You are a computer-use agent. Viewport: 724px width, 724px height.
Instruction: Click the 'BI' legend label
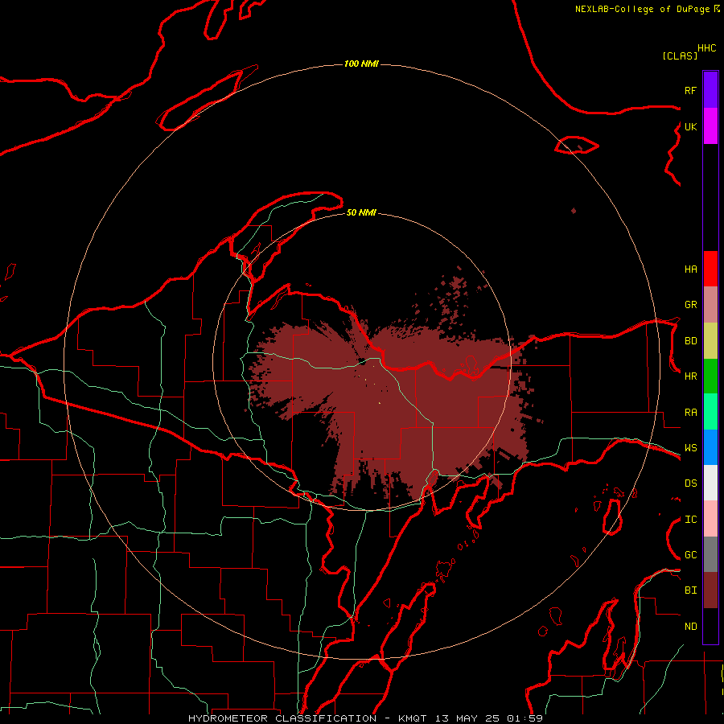690,590
